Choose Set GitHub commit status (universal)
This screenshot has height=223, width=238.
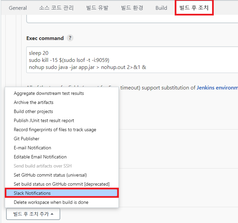point(62,175)
